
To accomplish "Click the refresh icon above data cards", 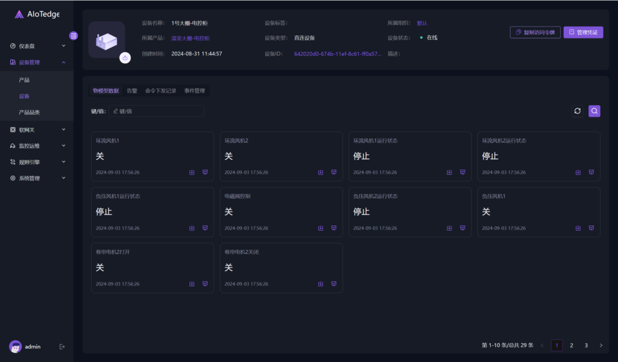I will coord(578,111).
